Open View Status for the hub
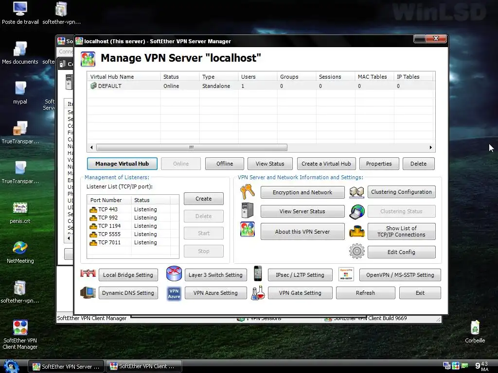Image resolution: width=498 pixels, height=373 pixels. (x=270, y=164)
